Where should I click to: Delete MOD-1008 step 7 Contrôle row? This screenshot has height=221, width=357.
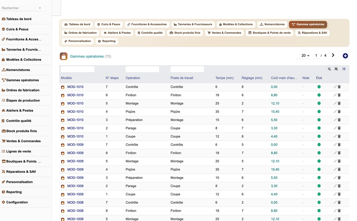click(x=339, y=203)
